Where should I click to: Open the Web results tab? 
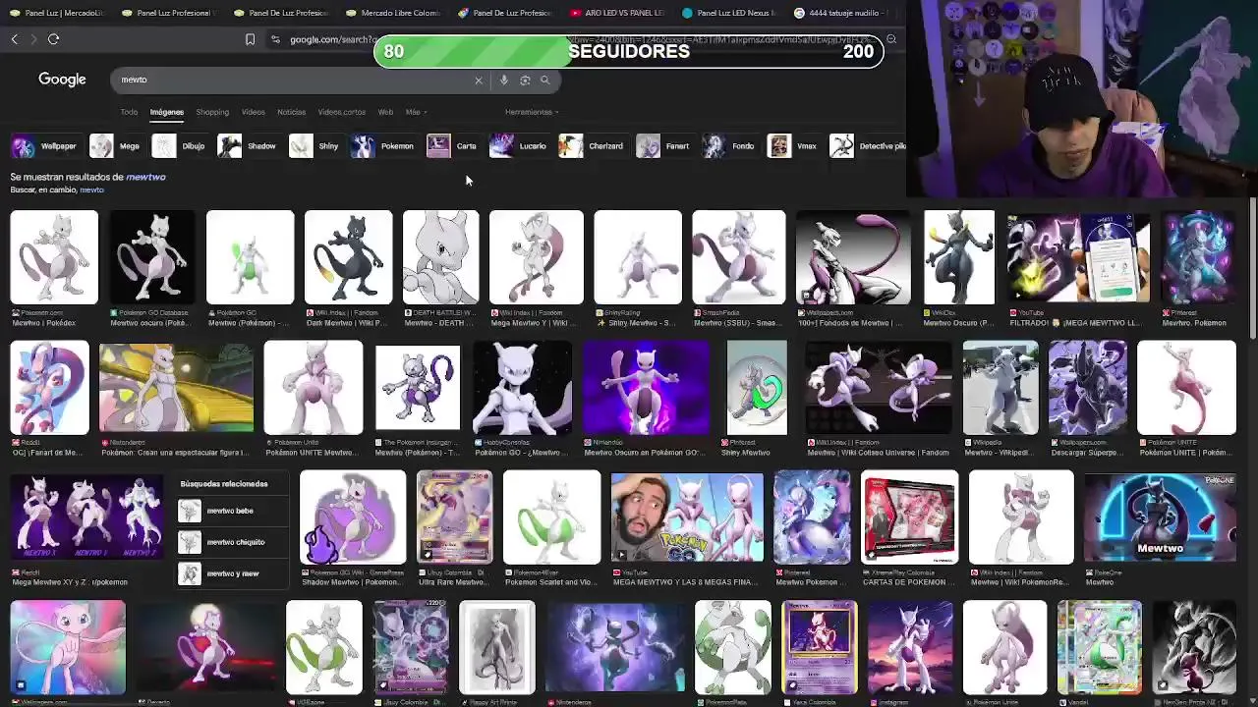385,112
